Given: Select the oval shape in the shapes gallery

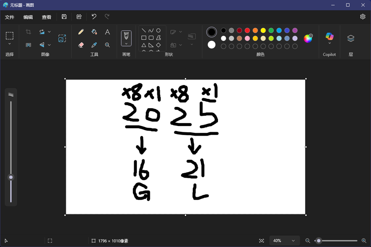Looking at the screenshot, I should (158, 30).
